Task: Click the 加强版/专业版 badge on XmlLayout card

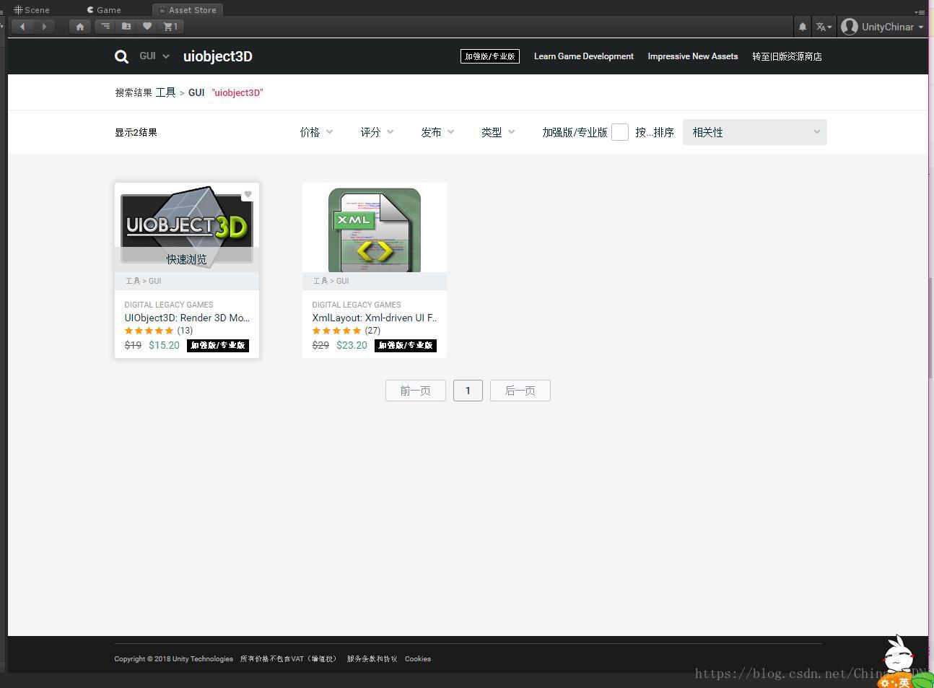Action: click(406, 345)
